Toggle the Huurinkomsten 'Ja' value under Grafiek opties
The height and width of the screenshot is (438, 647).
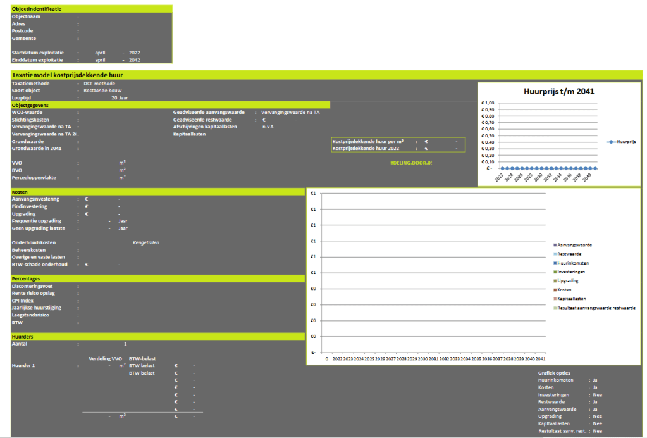[x=595, y=380]
